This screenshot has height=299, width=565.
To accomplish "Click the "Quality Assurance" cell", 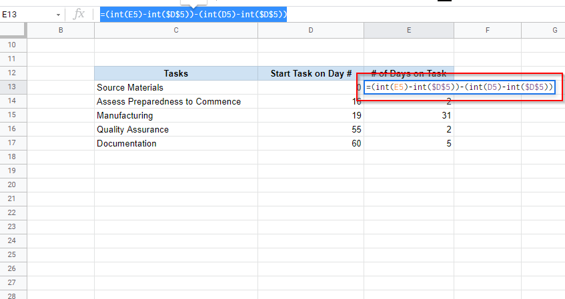I will [x=175, y=129].
